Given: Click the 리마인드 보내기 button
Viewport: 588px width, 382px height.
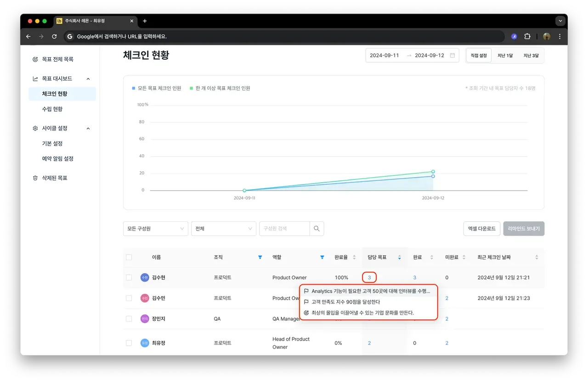Looking at the screenshot, I should pyautogui.click(x=524, y=229).
